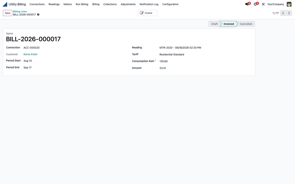
Task: Click the breadcrumb record name BILL-2026-000017
Action: coord(24,15)
